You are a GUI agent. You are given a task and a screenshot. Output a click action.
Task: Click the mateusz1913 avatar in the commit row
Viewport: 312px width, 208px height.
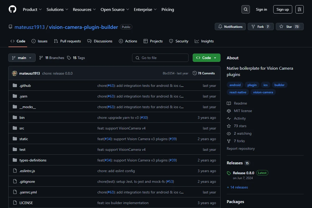pyautogui.click(x=15, y=73)
